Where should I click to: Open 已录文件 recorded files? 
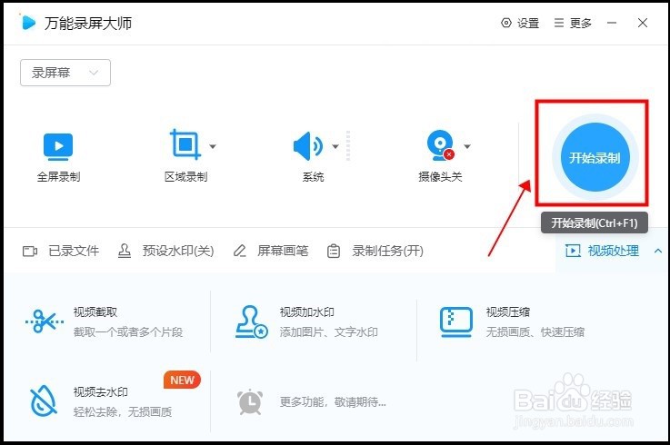click(x=61, y=251)
